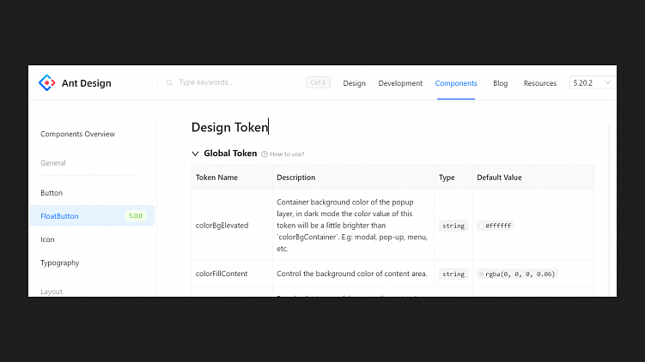Select Button in the sidebar

[x=52, y=193]
